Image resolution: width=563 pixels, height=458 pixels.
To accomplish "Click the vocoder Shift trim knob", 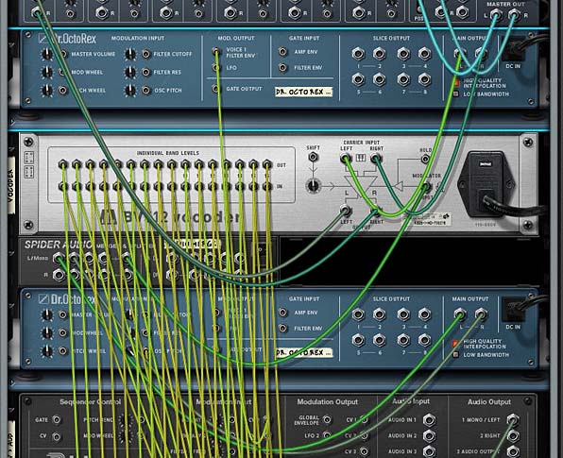I will 313,186.
